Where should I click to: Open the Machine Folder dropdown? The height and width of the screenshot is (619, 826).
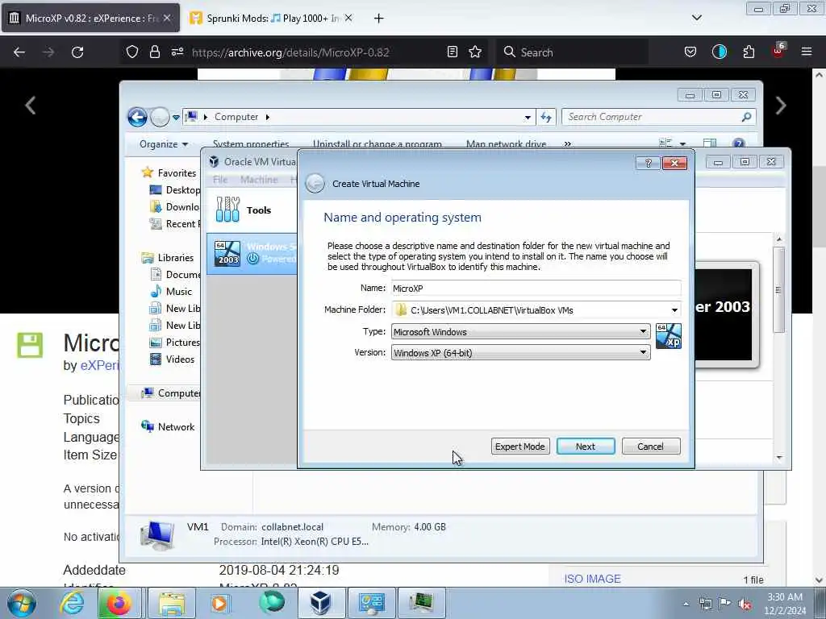click(x=674, y=310)
